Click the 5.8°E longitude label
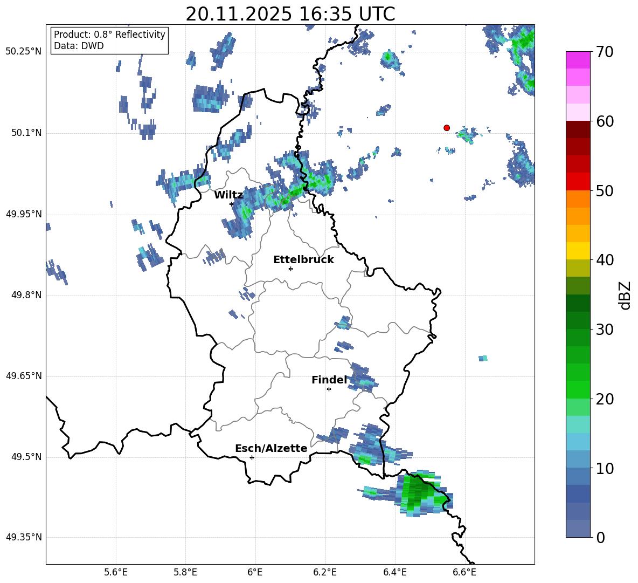 (185, 572)
